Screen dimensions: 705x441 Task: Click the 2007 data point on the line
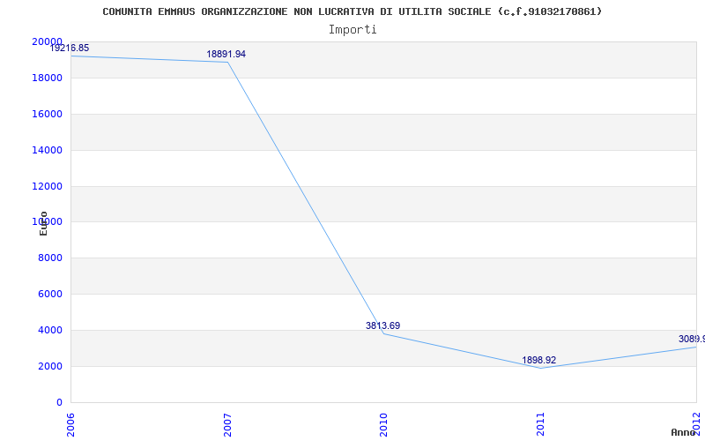pyautogui.click(x=227, y=62)
